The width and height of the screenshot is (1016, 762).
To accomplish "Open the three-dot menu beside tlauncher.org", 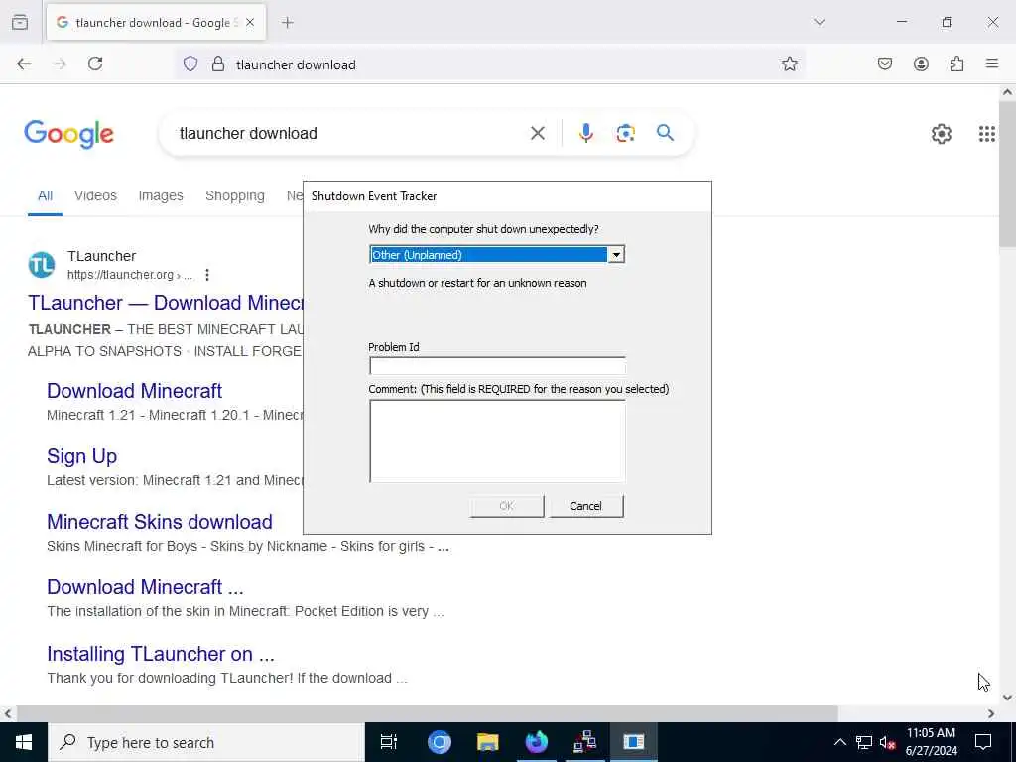I will click(207, 275).
